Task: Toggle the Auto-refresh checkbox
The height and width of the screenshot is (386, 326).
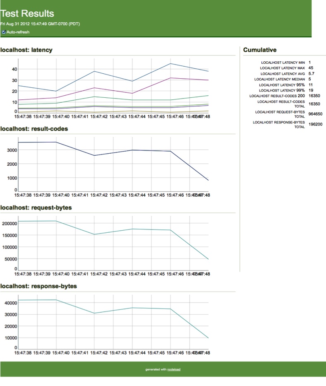Action: pos(4,32)
